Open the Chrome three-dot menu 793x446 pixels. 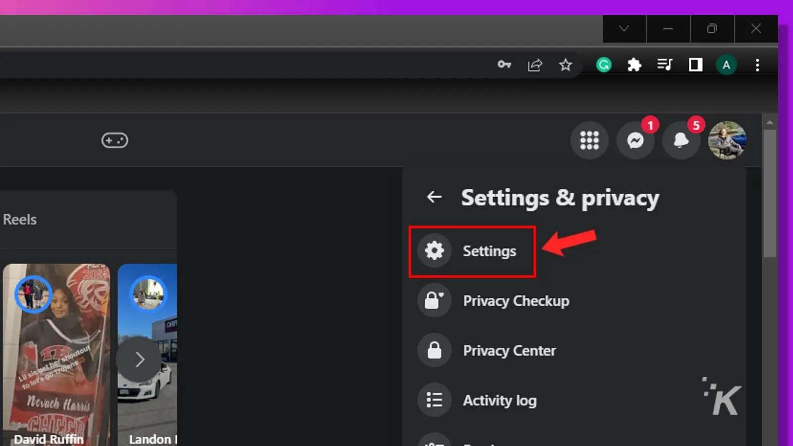pos(757,65)
